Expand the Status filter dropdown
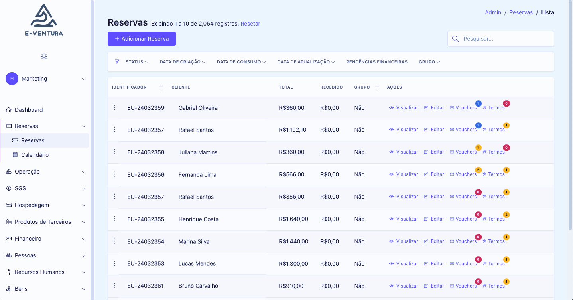 [x=137, y=62]
